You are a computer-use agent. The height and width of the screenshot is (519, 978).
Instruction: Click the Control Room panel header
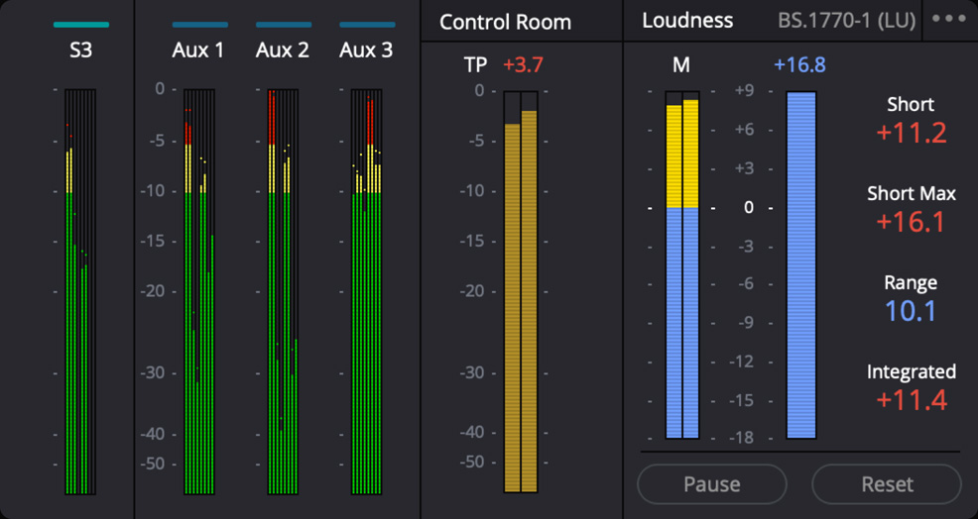click(506, 22)
